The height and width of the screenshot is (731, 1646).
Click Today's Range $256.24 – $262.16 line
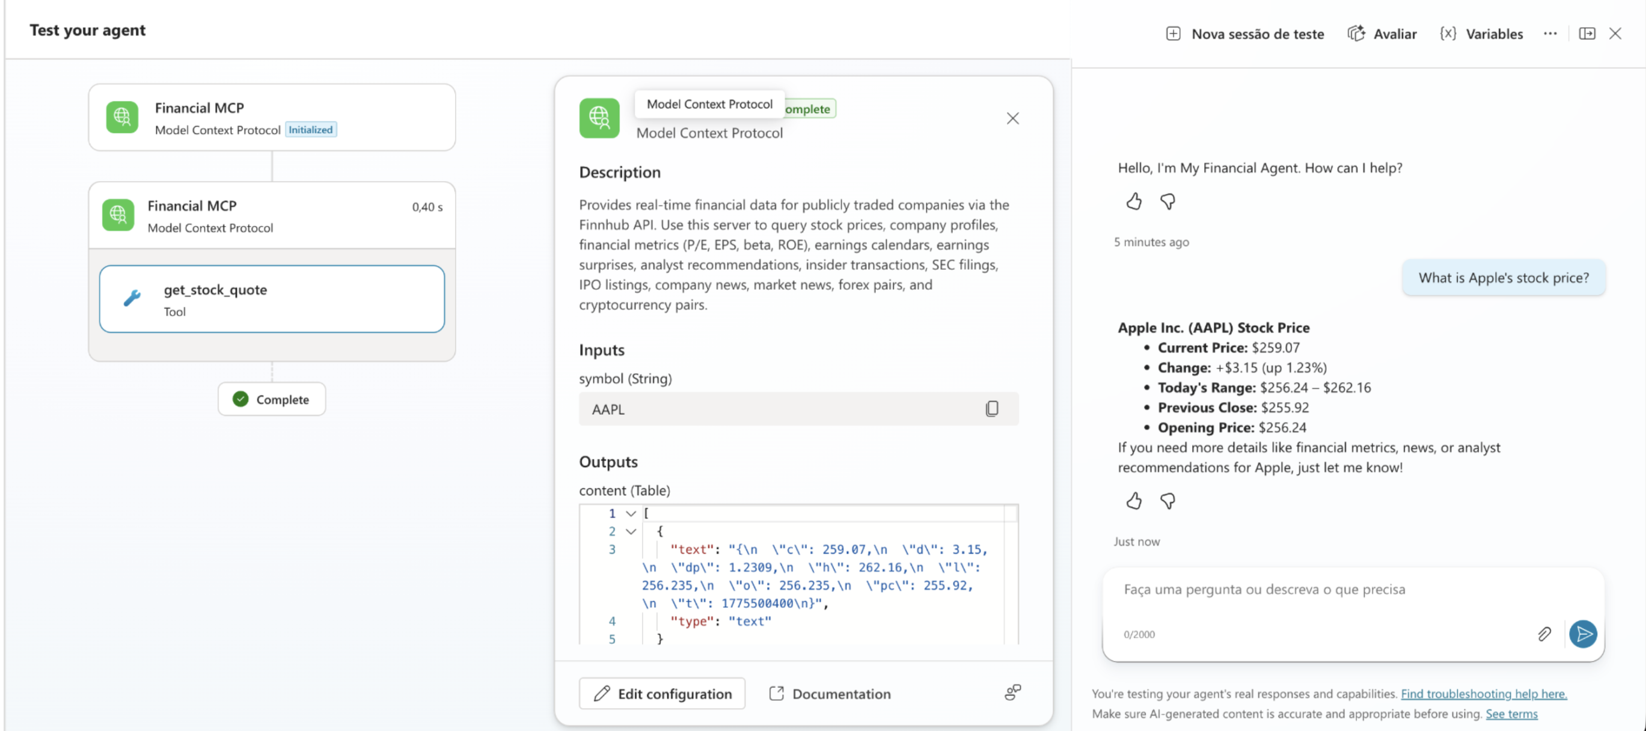coord(1264,388)
